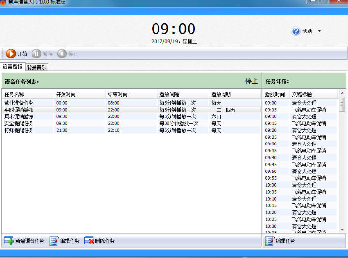This screenshot has width=348, height=258.
Task: Click the task details scrollbar thumb
Action: click(342, 104)
